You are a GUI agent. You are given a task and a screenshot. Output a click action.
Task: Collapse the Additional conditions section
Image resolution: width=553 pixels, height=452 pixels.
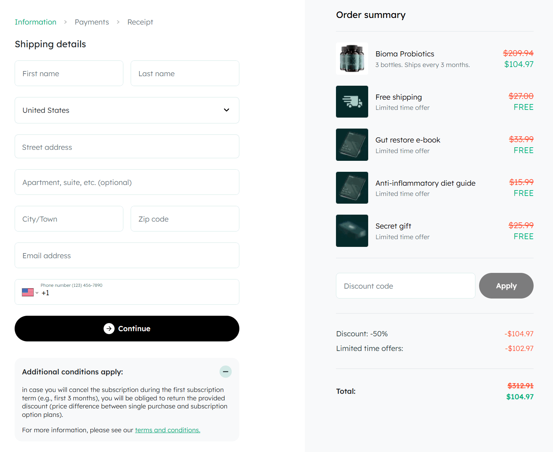coord(225,371)
